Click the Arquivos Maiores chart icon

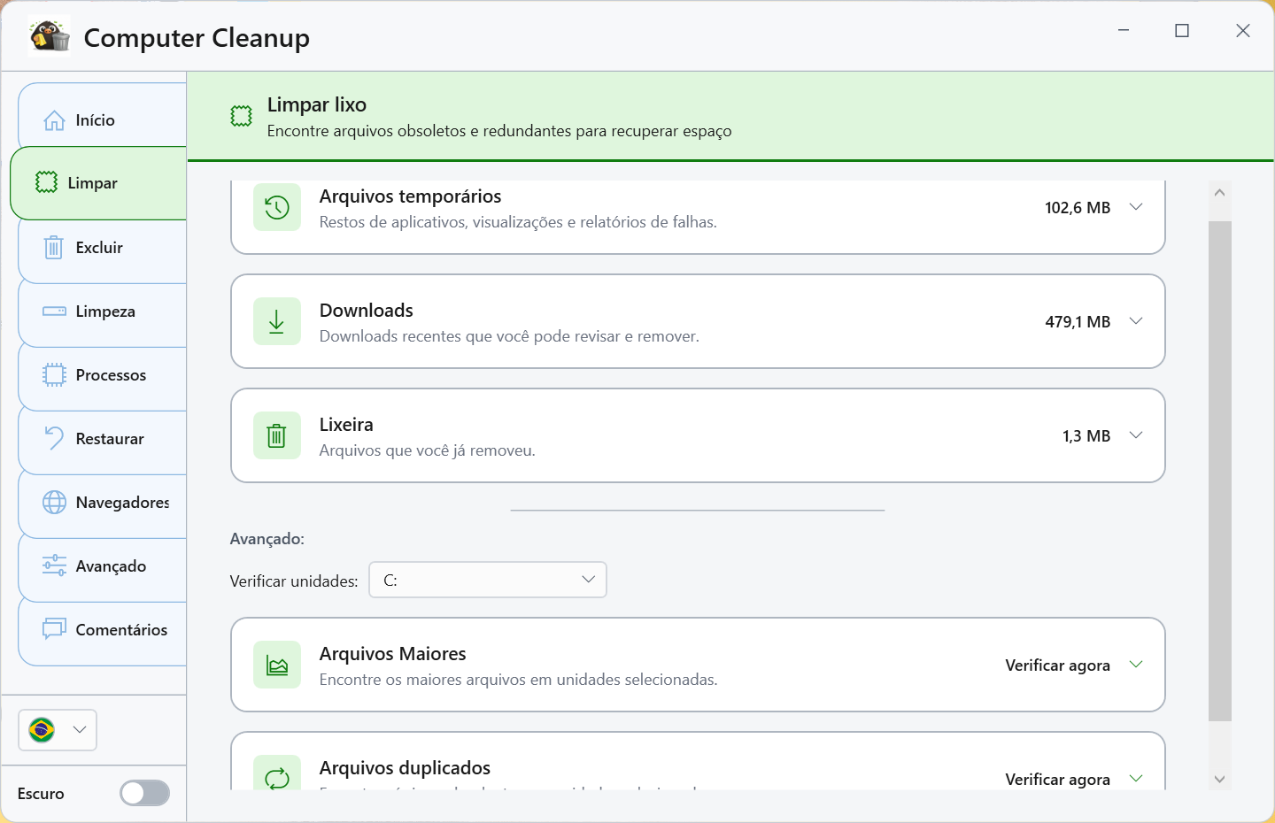click(277, 665)
